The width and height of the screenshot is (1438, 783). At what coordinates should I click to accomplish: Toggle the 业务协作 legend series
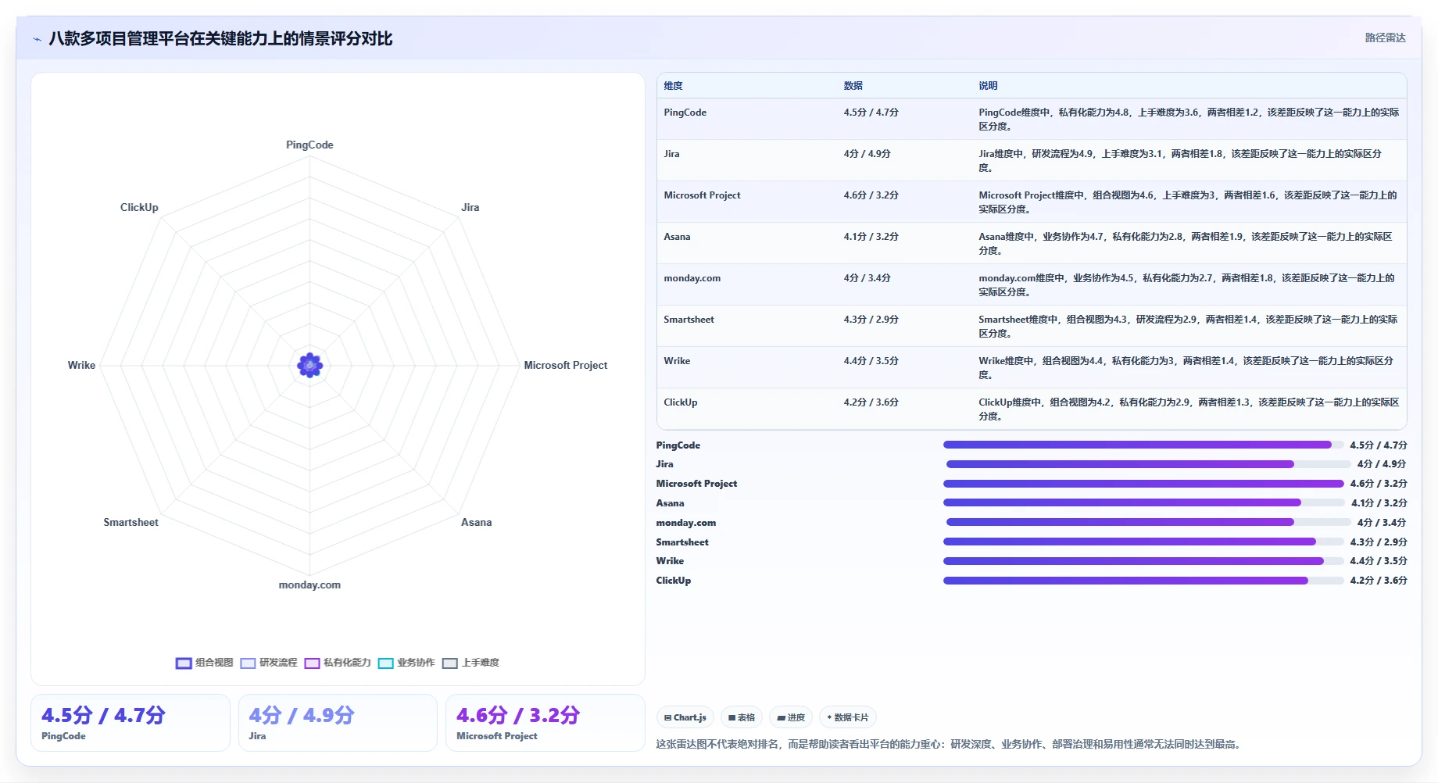click(x=406, y=663)
